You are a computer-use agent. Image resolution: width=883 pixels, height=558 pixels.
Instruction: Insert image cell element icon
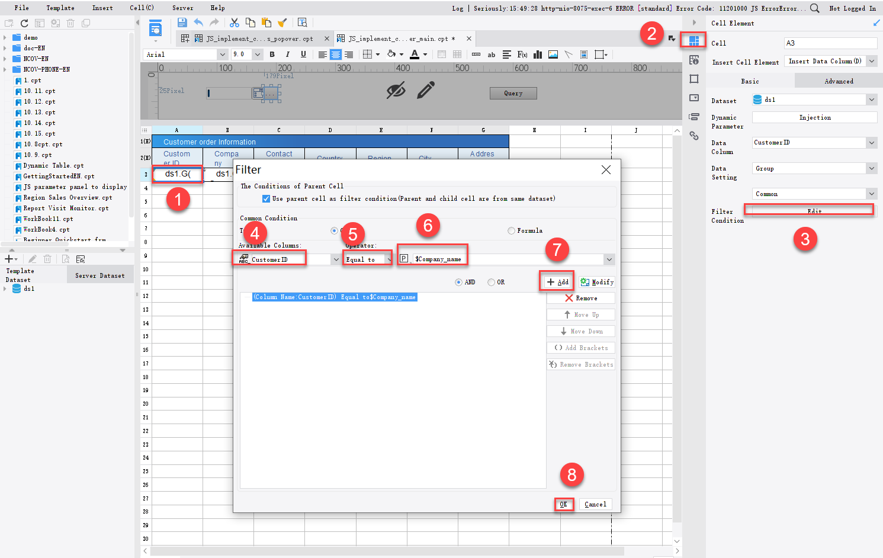[553, 54]
